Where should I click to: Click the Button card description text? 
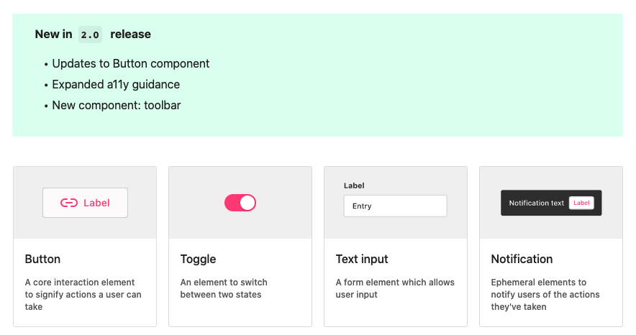tap(83, 295)
